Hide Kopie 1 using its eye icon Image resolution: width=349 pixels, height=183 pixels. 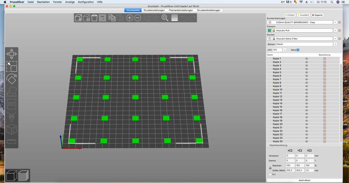tap(307, 58)
